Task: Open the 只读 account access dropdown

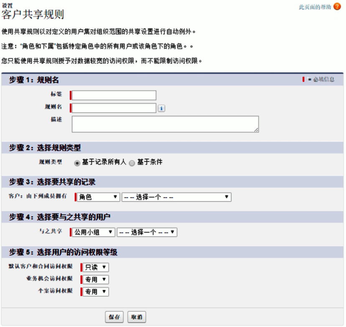Action: [96, 267]
